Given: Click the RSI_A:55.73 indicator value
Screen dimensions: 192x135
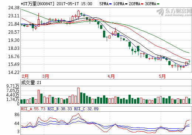Looking at the screenshot, I should 33,109.
